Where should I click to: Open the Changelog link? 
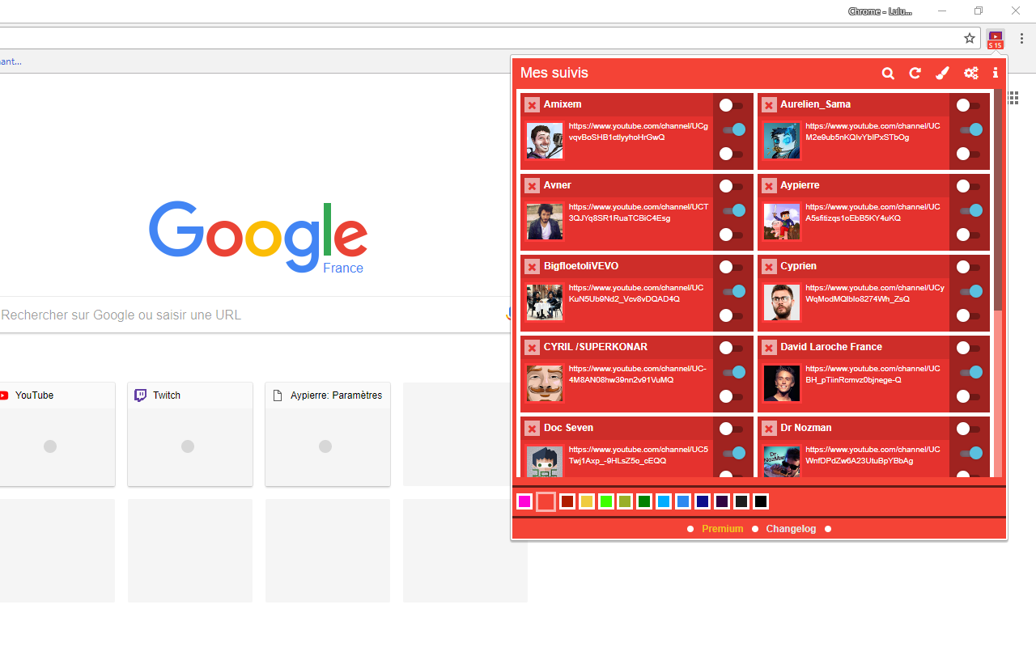[x=791, y=529]
